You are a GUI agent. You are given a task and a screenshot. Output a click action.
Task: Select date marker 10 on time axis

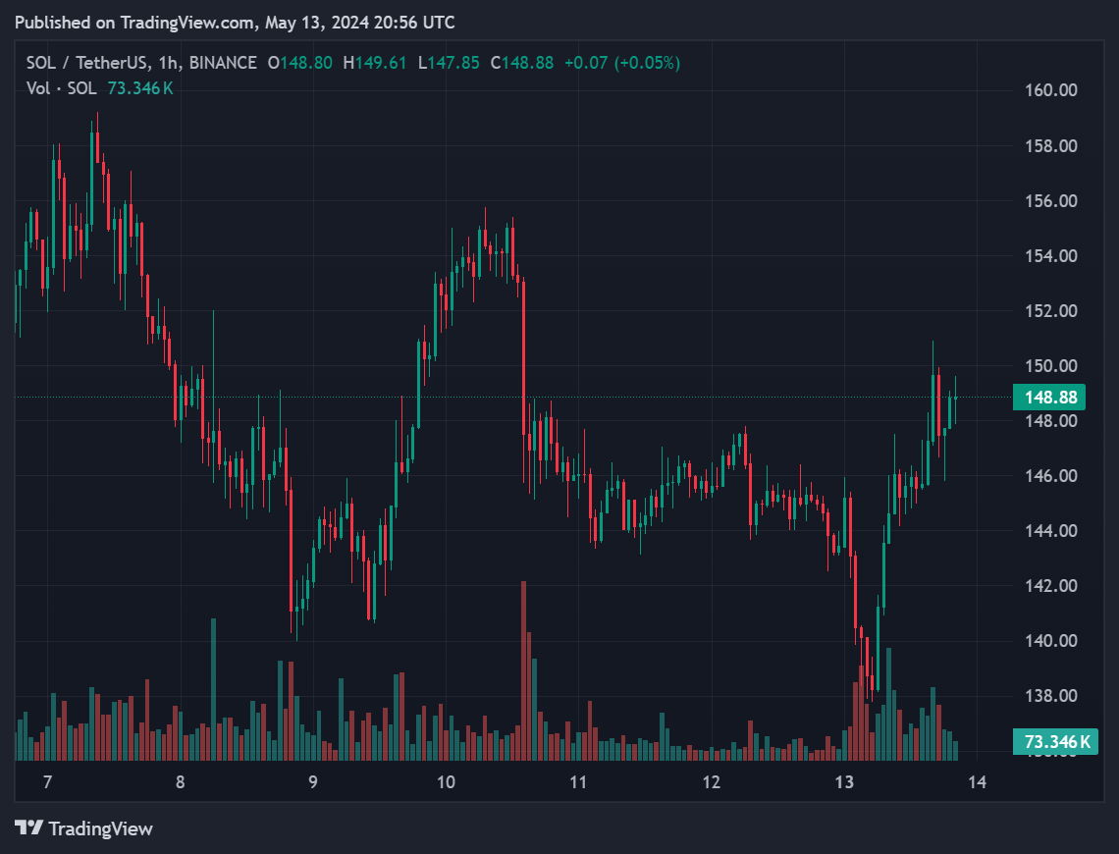point(446,782)
